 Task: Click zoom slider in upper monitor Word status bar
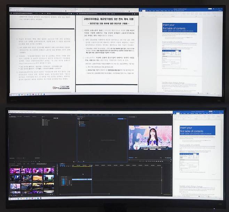click(x=215, y=93)
